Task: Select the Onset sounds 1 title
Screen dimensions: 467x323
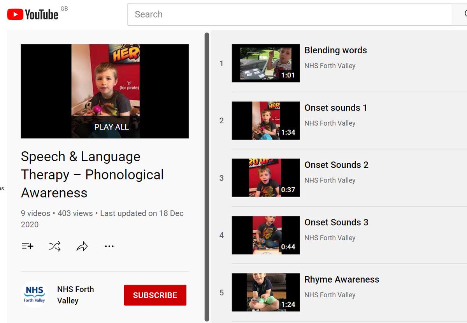Action: pos(335,108)
